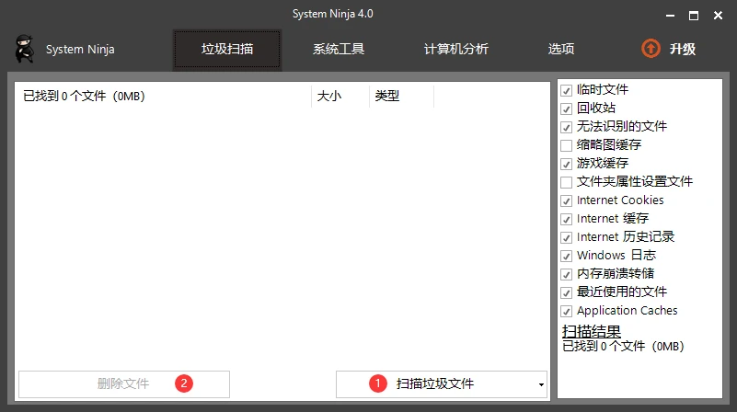Click the 扫描结果 heading in side panel

(x=592, y=331)
